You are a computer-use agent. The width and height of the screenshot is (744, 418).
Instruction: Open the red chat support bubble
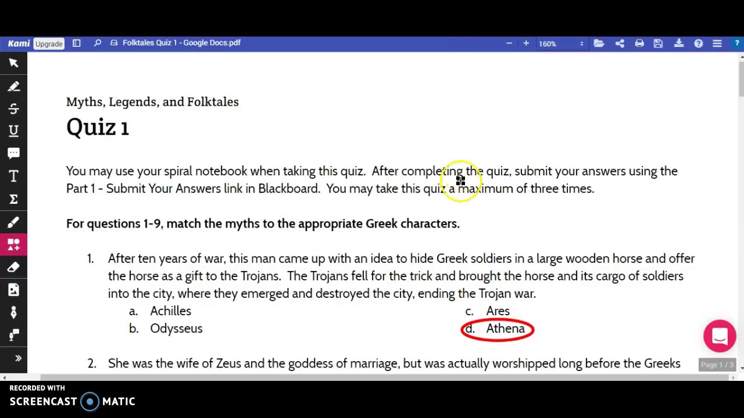point(720,336)
